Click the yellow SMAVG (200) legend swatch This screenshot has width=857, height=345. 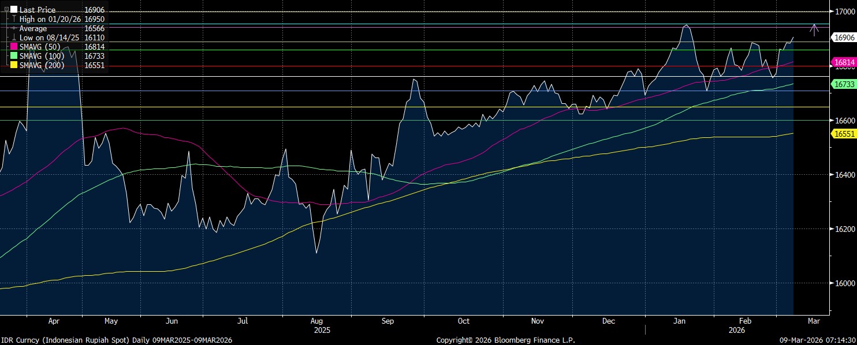(14, 65)
